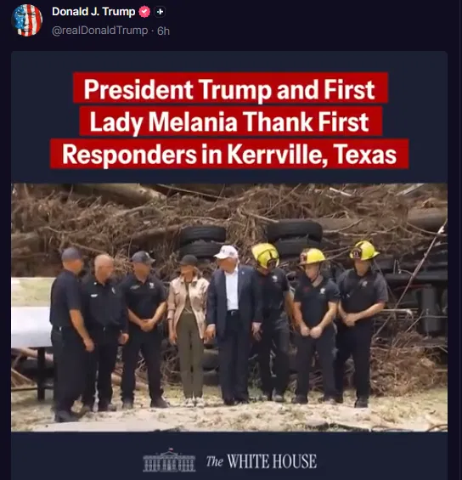Click the middle firefighter's yellow helmet
Viewport: 462px width, 480px height.
[x=313, y=257]
